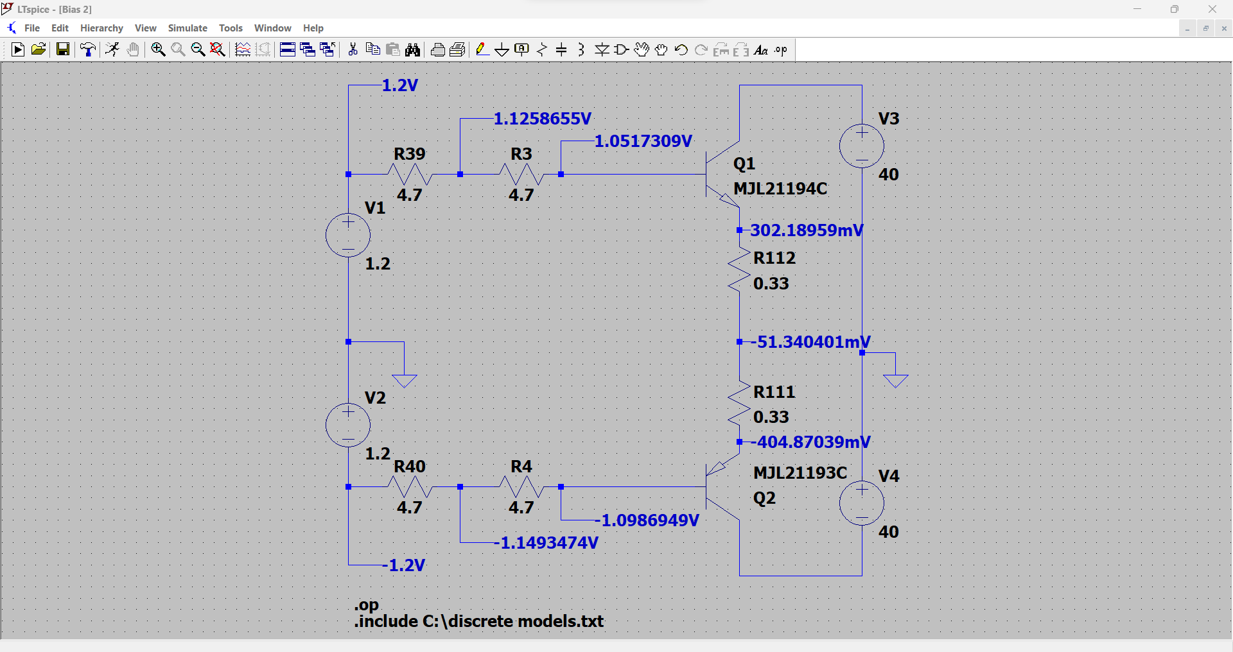Click the Copy icon in the toolbar
The image size is (1233, 652).
click(x=372, y=49)
